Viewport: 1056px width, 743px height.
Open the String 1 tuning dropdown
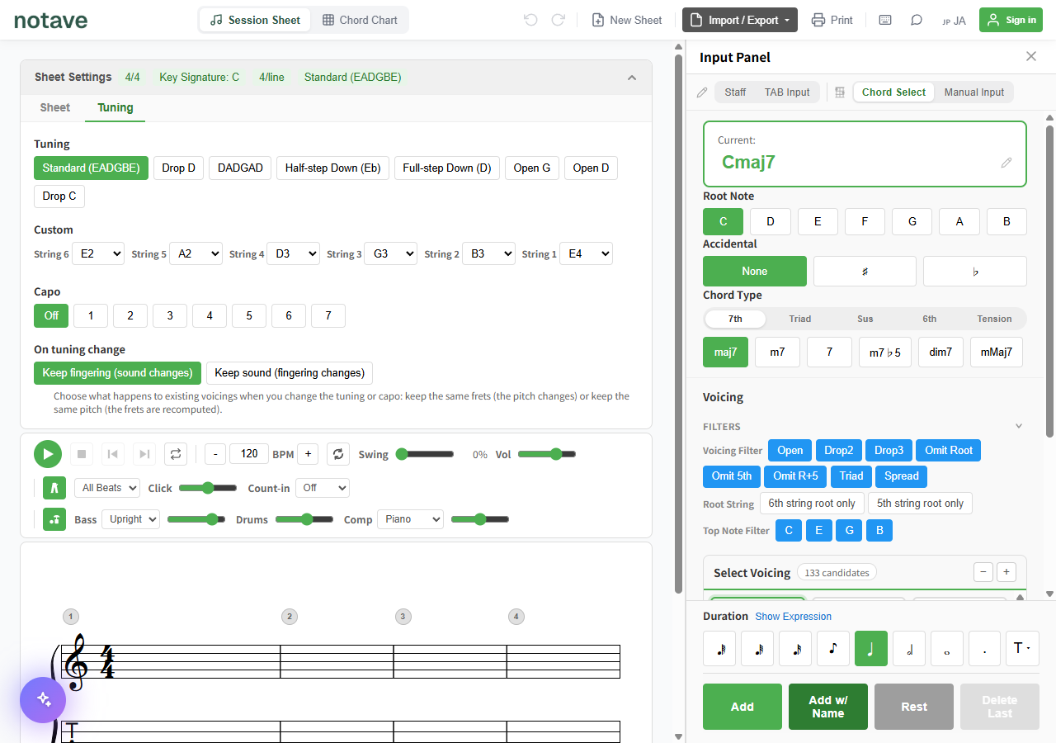pos(586,253)
